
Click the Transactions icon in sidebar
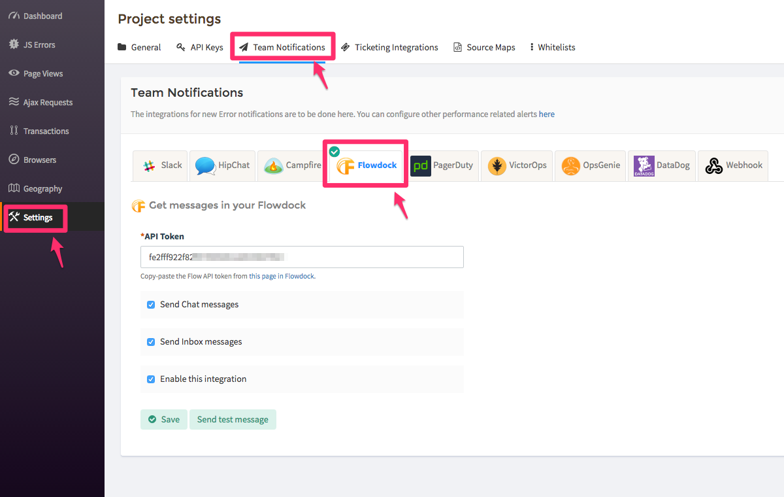14,131
